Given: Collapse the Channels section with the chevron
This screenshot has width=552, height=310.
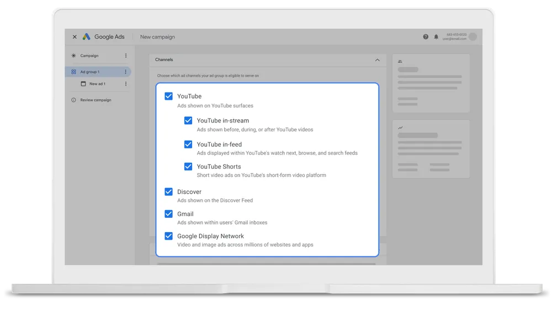Looking at the screenshot, I should pos(378,60).
